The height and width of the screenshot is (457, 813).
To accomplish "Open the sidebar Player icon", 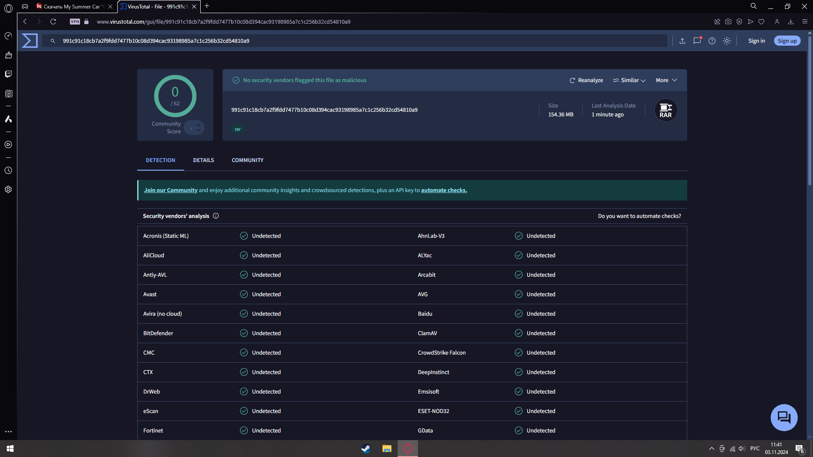I will [8, 145].
